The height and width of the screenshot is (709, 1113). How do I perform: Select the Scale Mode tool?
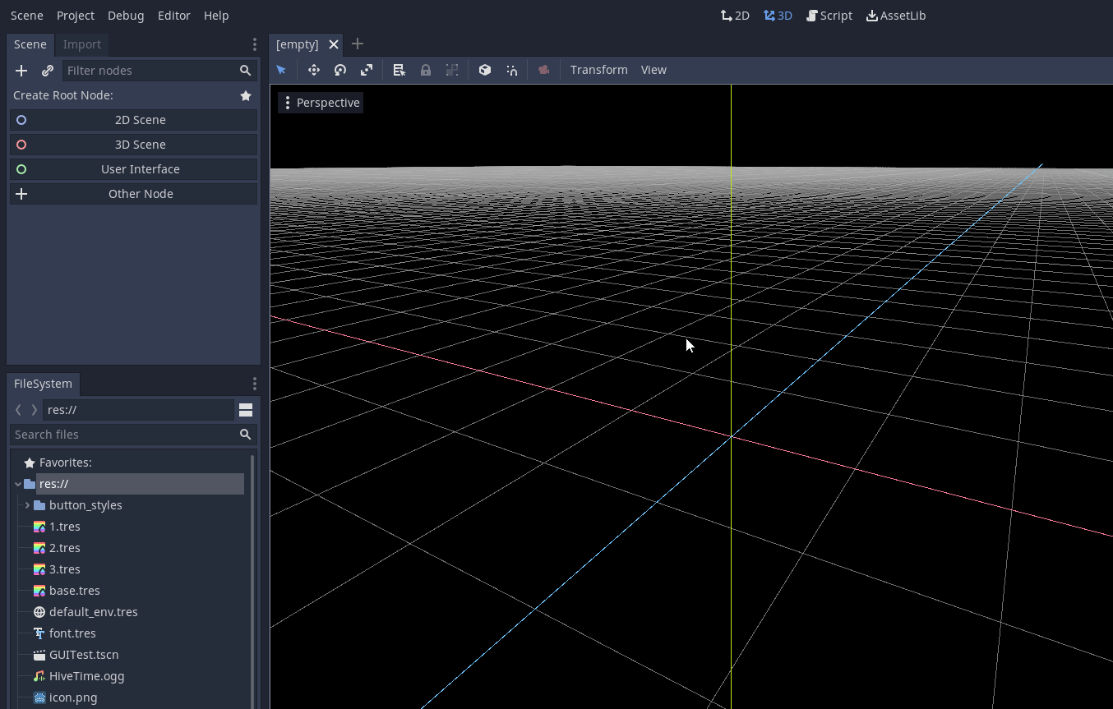coord(367,70)
